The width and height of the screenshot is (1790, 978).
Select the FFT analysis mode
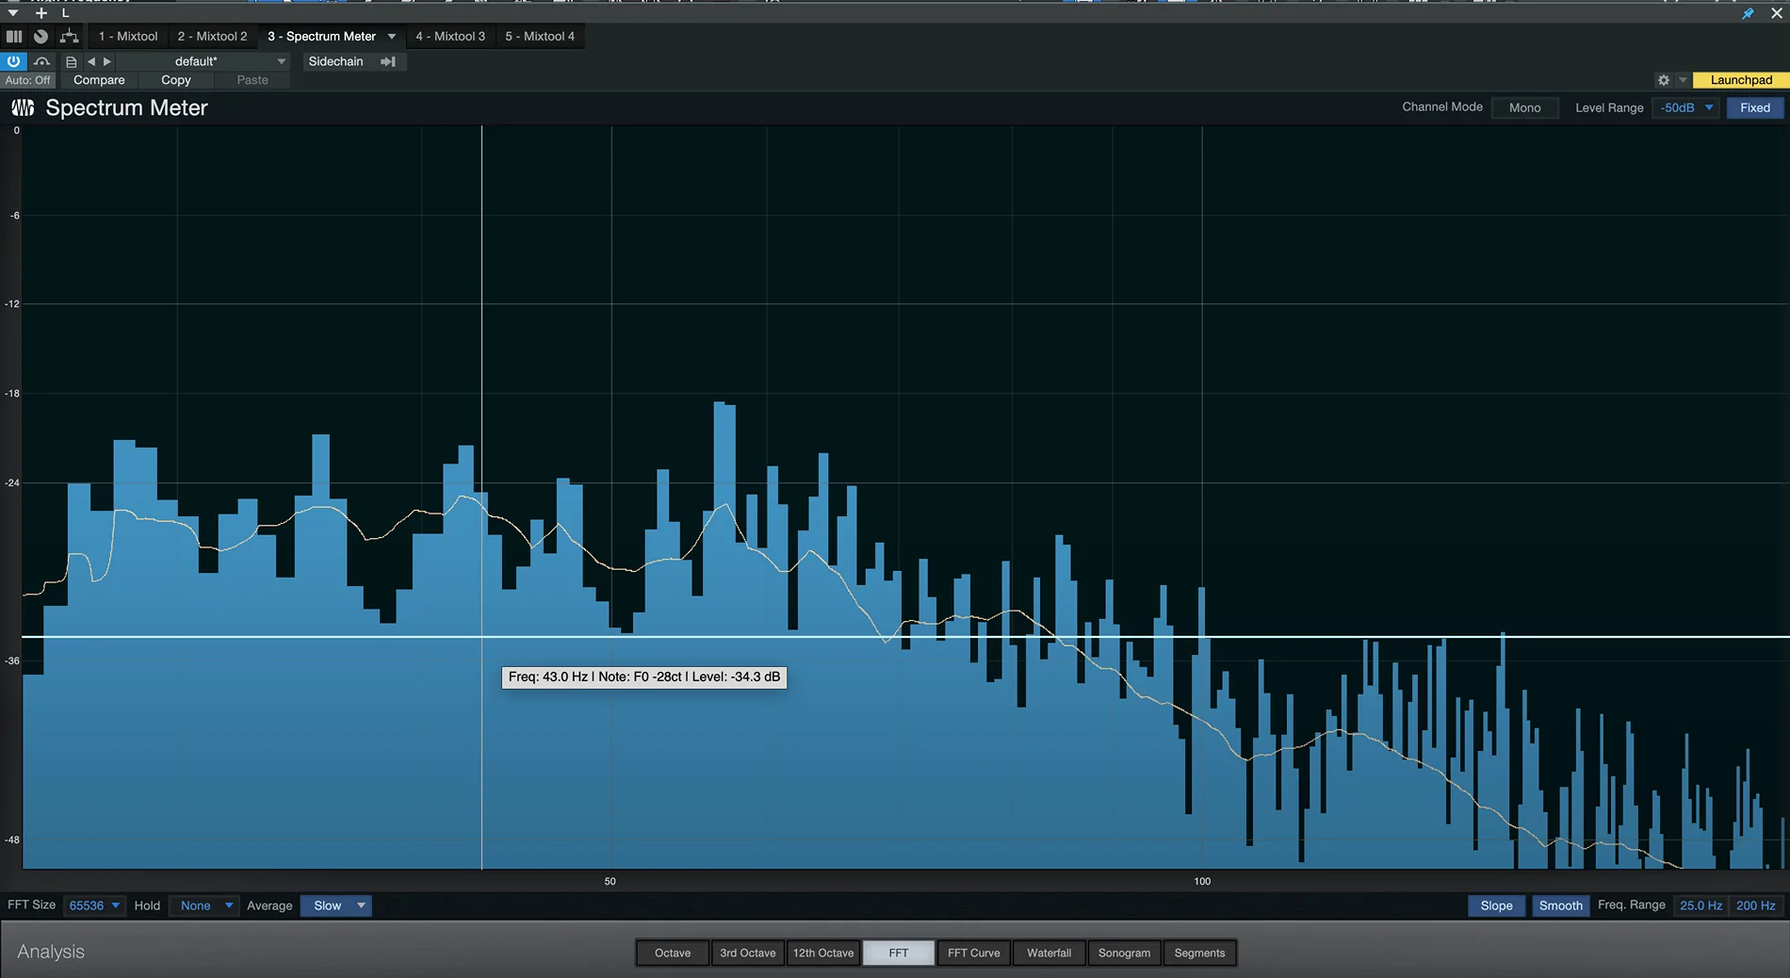point(899,953)
